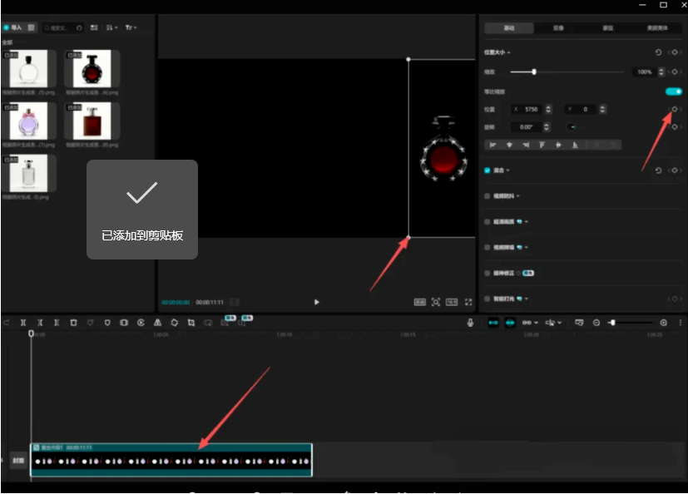Click the crop tool icon in timeline toolbar
This screenshot has width=688, height=494.
tap(191, 323)
